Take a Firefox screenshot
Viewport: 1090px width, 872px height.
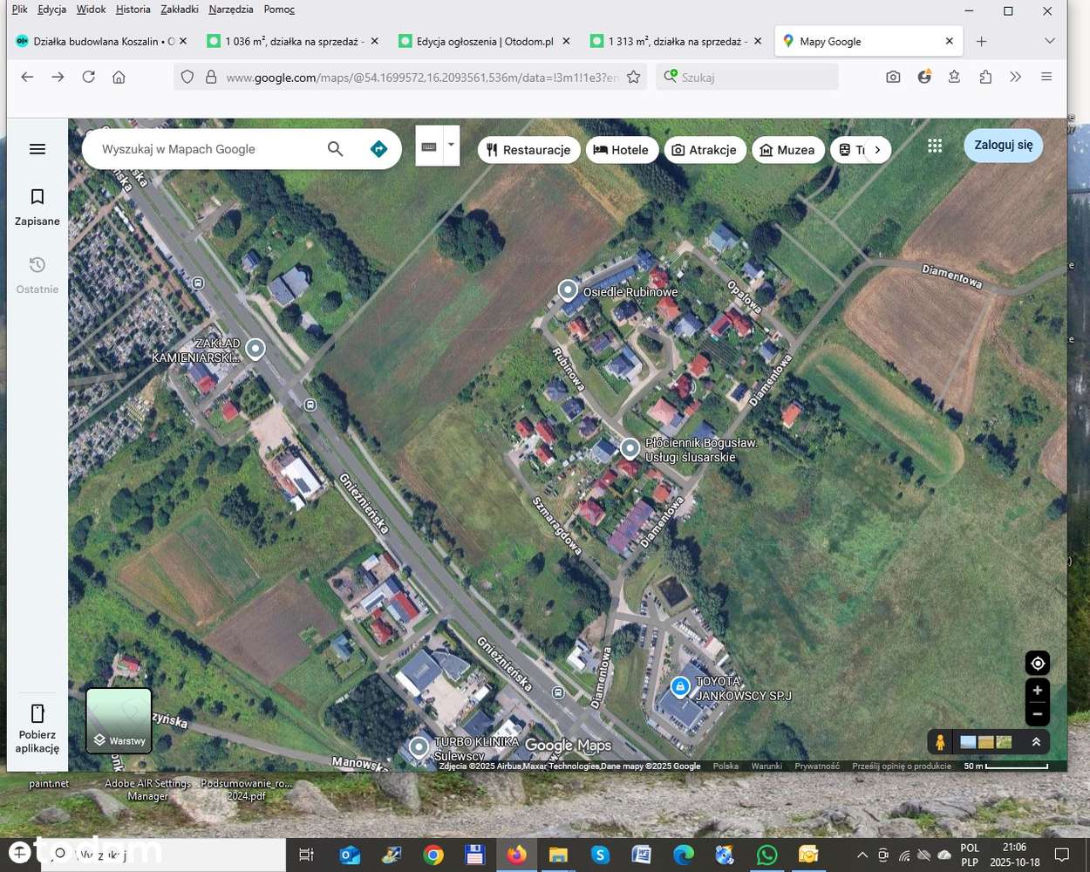[x=893, y=77]
